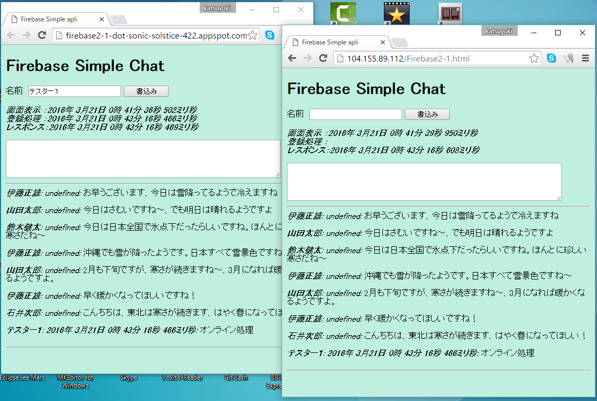Focus 名前 field containing テスター1

tap(74, 92)
